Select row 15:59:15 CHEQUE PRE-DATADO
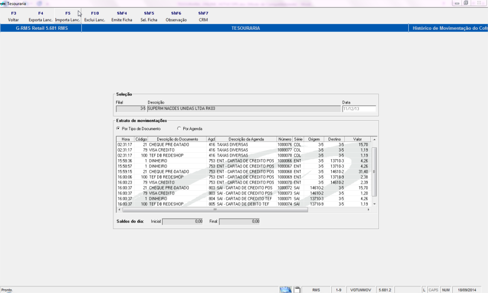The height and width of the screenshot is (293, 488). pos(243,172)
